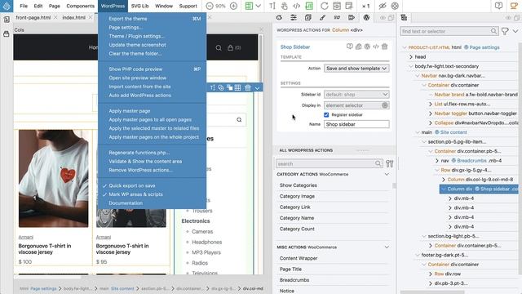Open the Sidebar id dropdown

pos(356,95)
